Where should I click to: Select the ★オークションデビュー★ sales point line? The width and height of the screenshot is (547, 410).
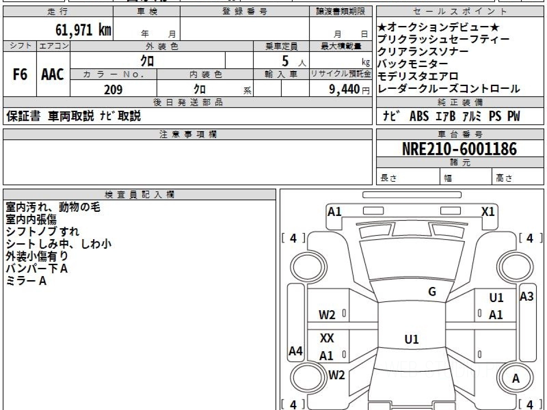coord(439,27)
